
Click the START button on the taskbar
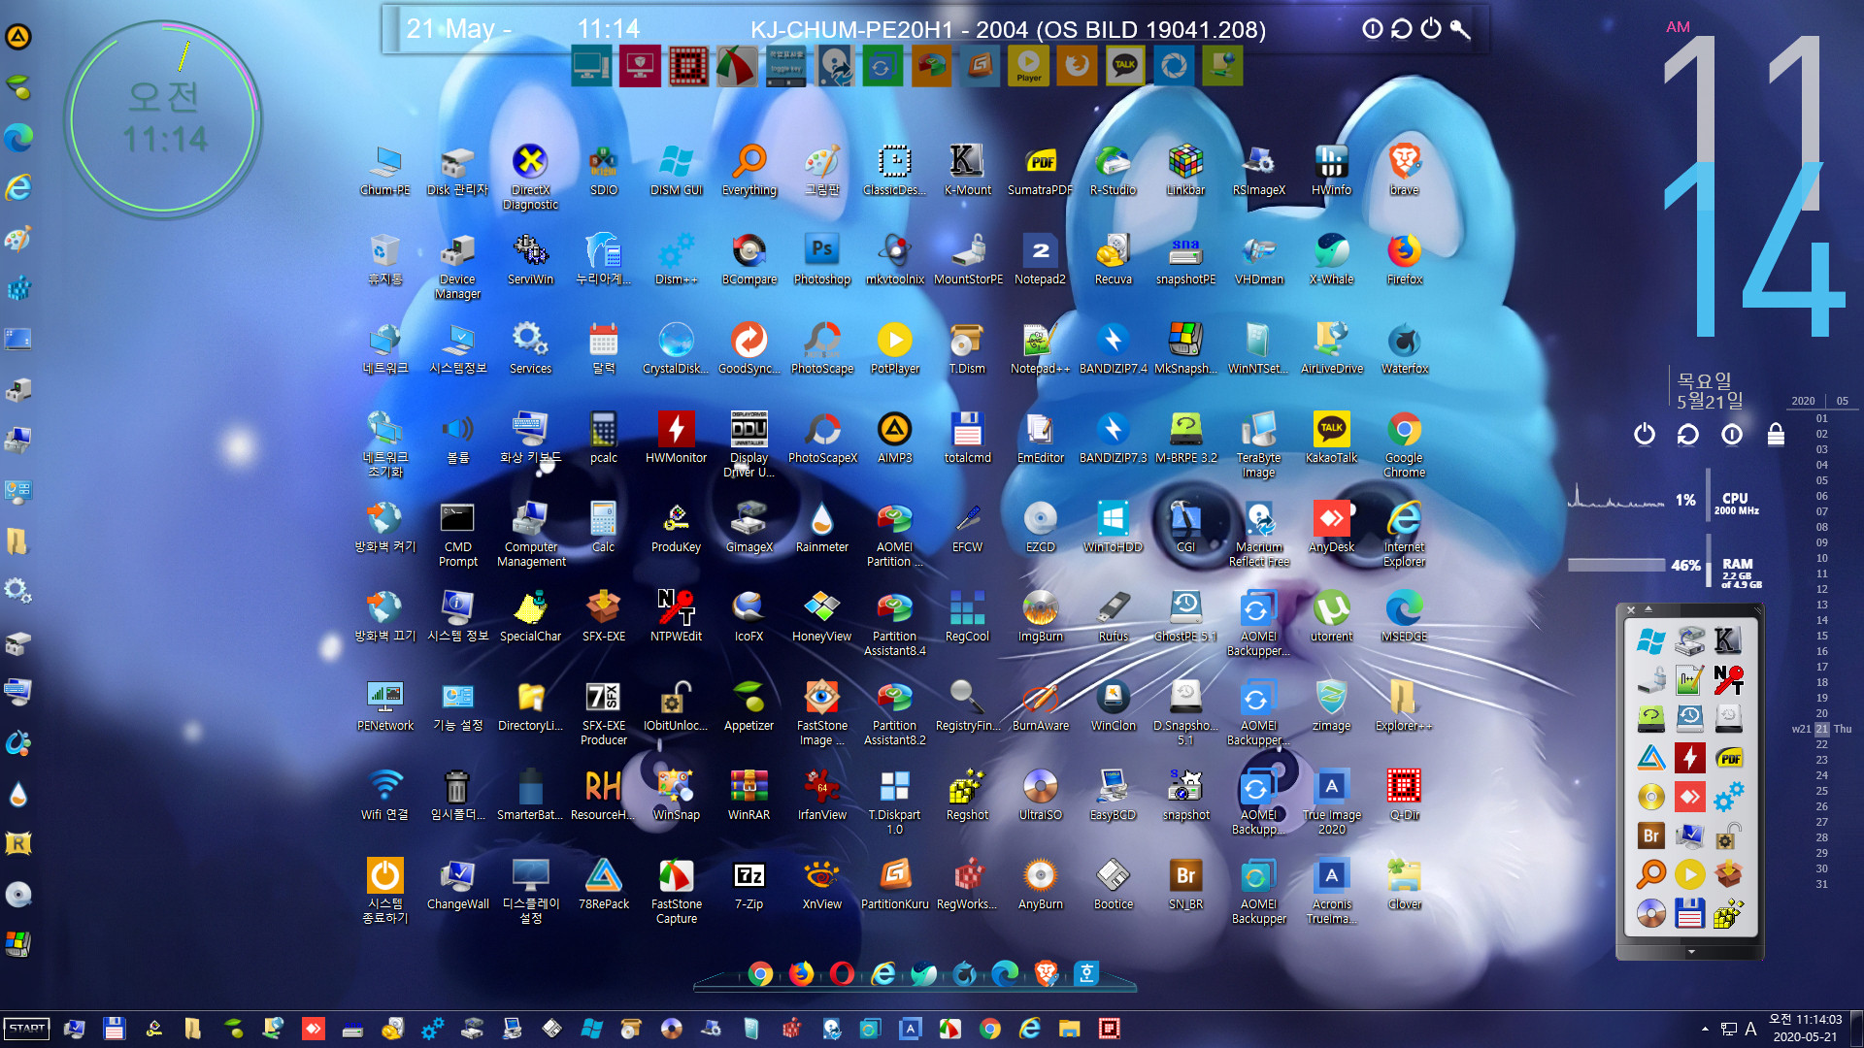(x=26, y=1029)
